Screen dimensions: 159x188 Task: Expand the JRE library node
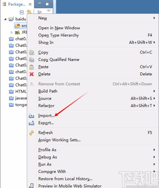tap(11, 32)
